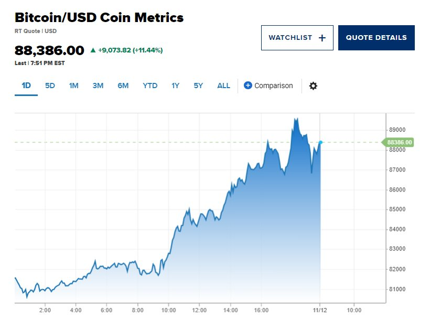The width and height of the screenshot is (430, 318).
Task: Select the 1D time range tab
Action: click(26, 86)
